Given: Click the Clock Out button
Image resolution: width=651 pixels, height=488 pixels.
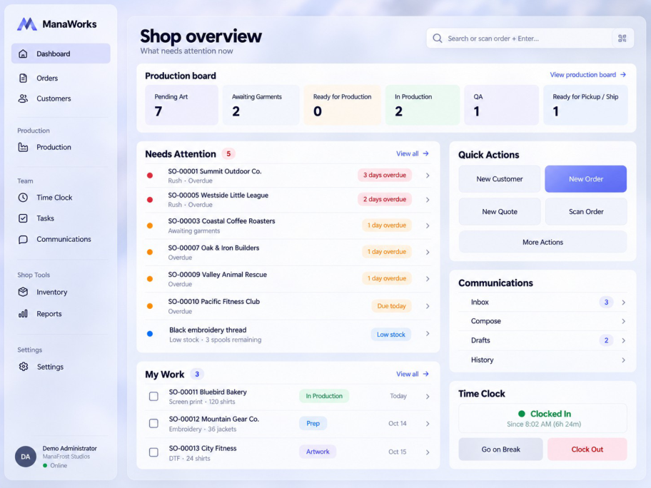Looking at the screenshot, I should coord(587,449).
